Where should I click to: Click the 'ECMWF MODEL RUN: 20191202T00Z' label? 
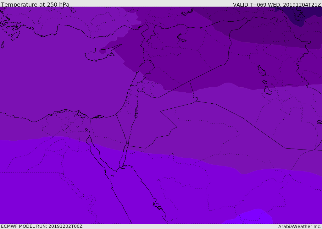pos(42,226)
